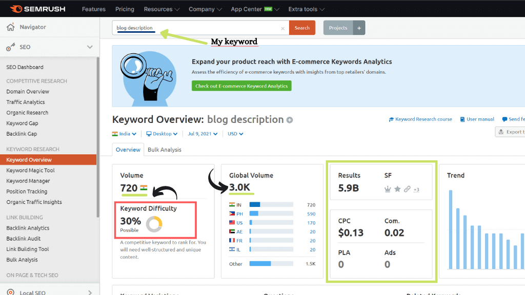Open Position Tracking in sidebar

(x=27, y=192)
